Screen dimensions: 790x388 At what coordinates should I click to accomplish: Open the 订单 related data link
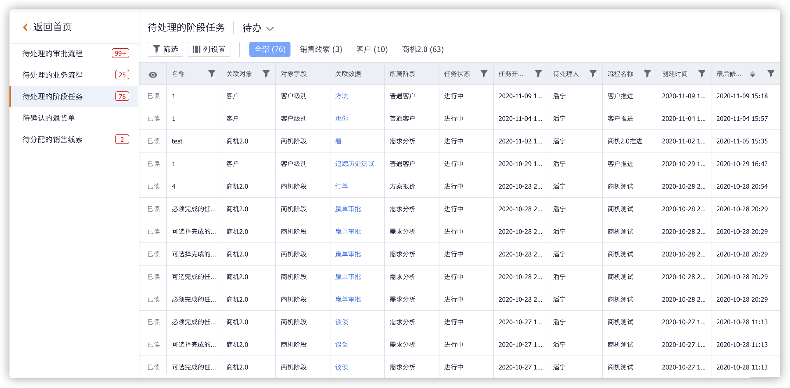coord(342,186)
